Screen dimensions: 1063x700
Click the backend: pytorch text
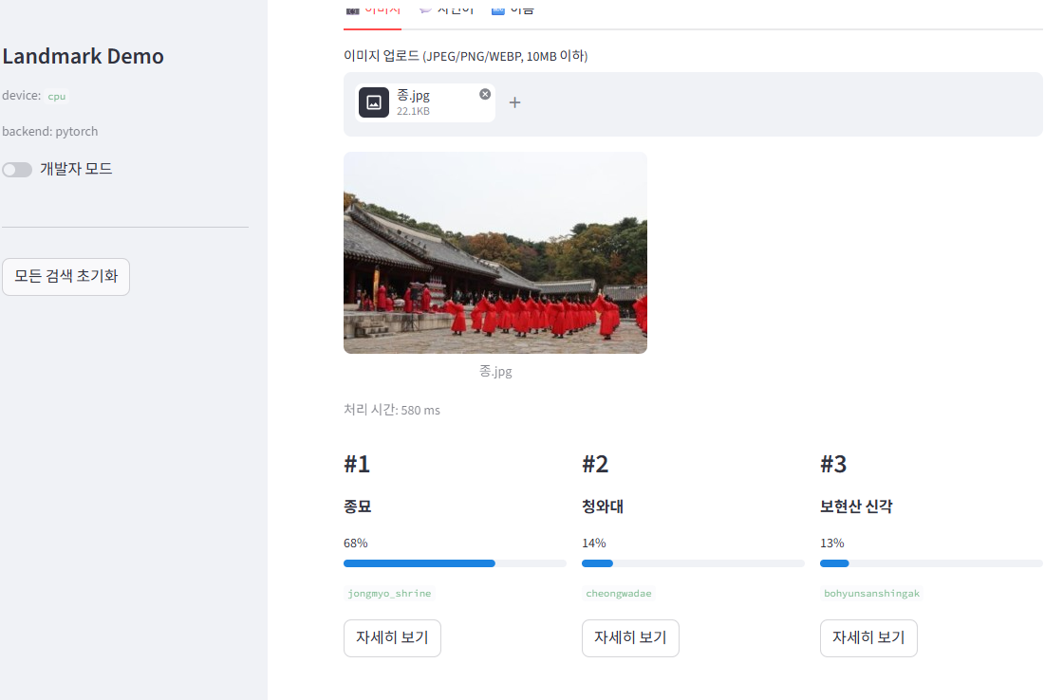pos(49,132)
